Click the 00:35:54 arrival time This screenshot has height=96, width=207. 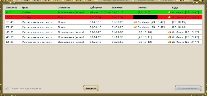tap(95, 17)
